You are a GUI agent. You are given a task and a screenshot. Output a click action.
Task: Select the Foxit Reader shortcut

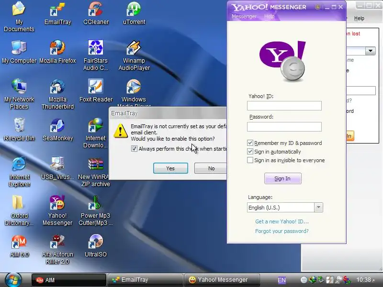[96, 91]
